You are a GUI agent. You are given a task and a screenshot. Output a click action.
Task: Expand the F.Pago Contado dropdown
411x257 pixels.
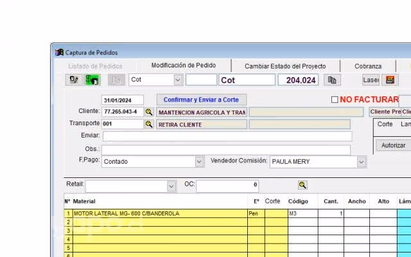[x=199, y=161]
